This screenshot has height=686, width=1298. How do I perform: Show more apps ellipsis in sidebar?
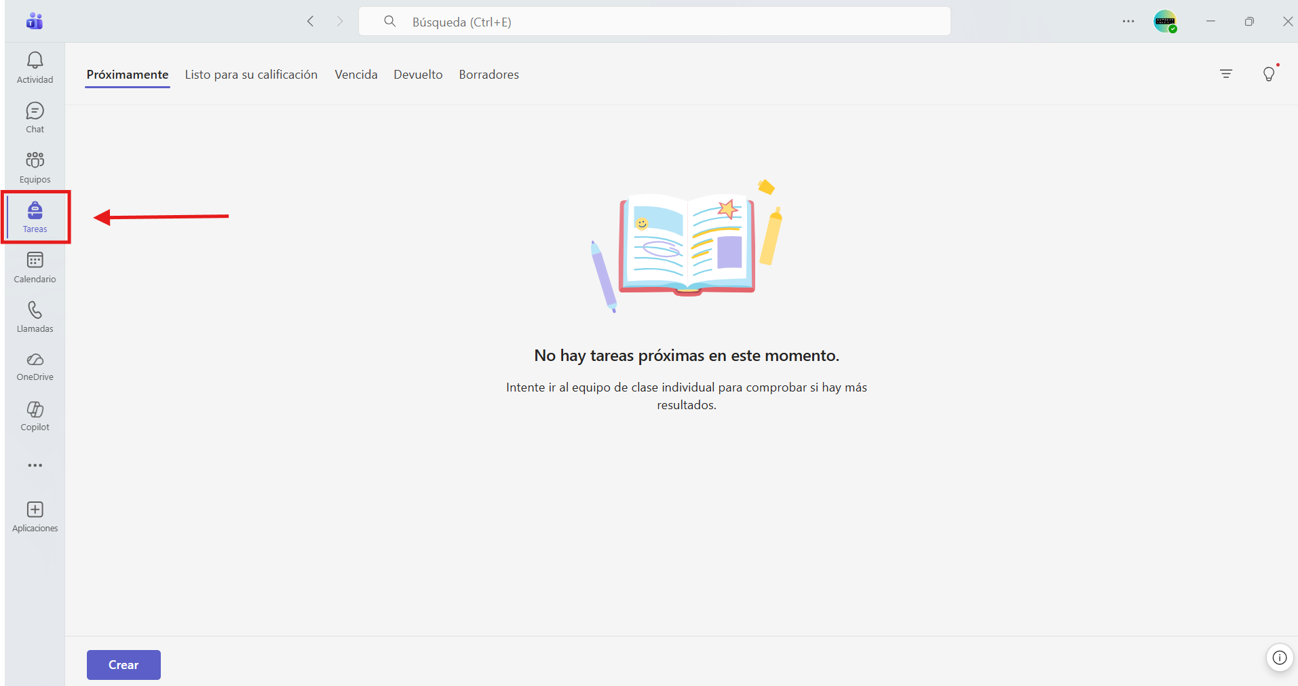[x=35, y=465]
